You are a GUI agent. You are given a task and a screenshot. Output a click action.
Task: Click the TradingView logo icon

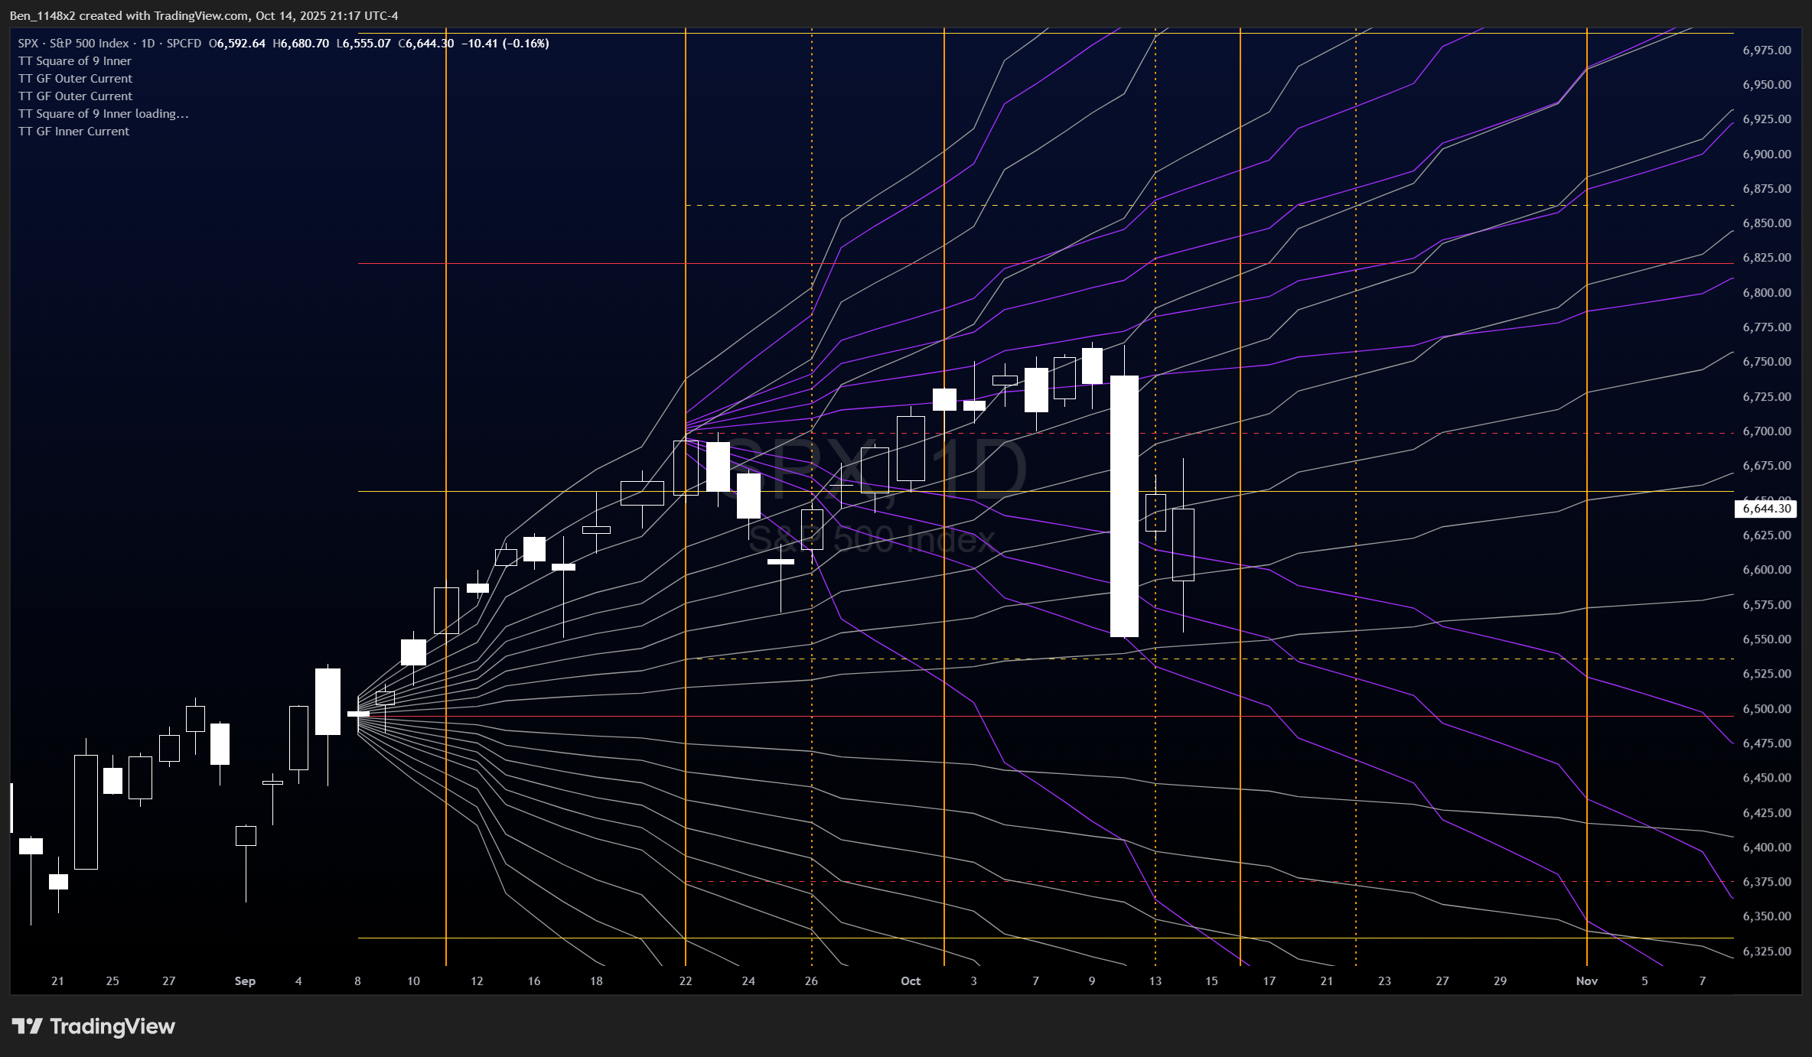click(x=28, y=1026)
